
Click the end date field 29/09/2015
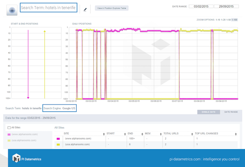(226, 7)
